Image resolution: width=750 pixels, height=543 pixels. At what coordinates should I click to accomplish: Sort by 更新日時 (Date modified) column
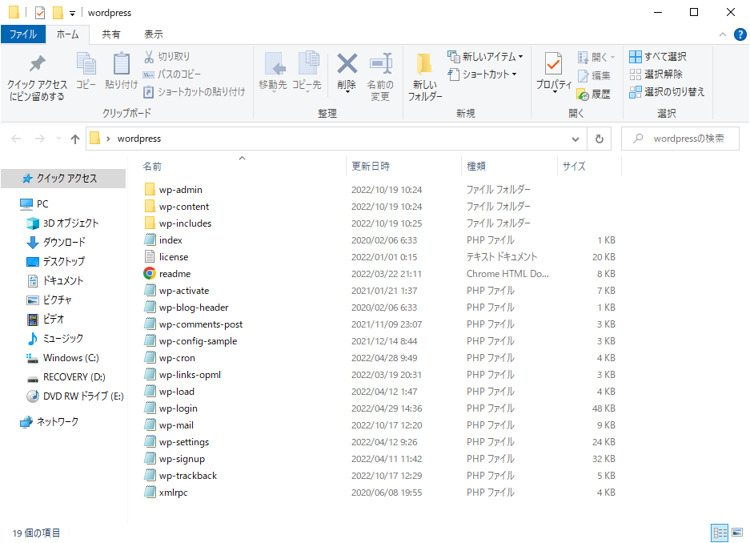pyautogui.click(x=371, y=166)
